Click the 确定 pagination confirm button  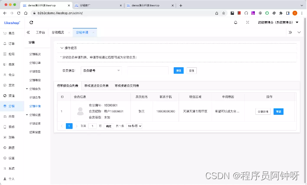pyautogui.click(x=109, y=126)
